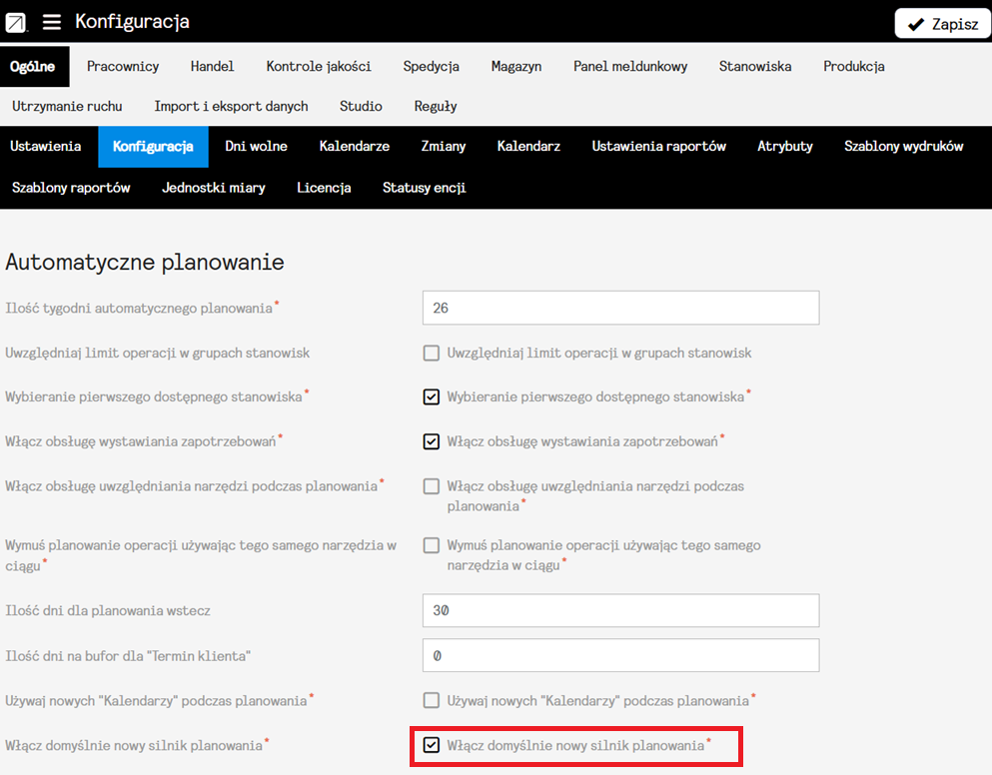Switch to the Produkcja tab

pyautogui.click(x=853, y=67)
